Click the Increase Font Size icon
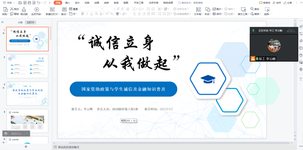The height and width of the screenshot is (150, 303). (118, 9)
